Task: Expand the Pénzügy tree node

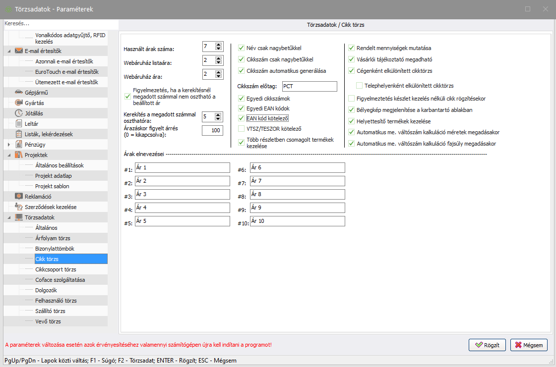Action: click(9, 145)
